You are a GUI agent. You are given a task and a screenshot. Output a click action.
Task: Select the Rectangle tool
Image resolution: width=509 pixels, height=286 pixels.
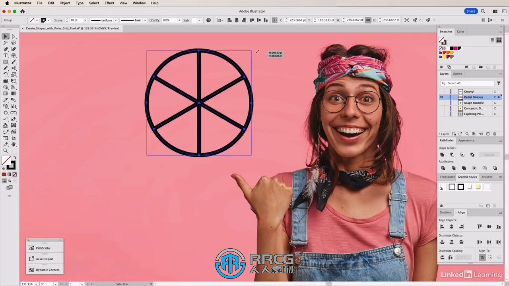pos(6,62)
